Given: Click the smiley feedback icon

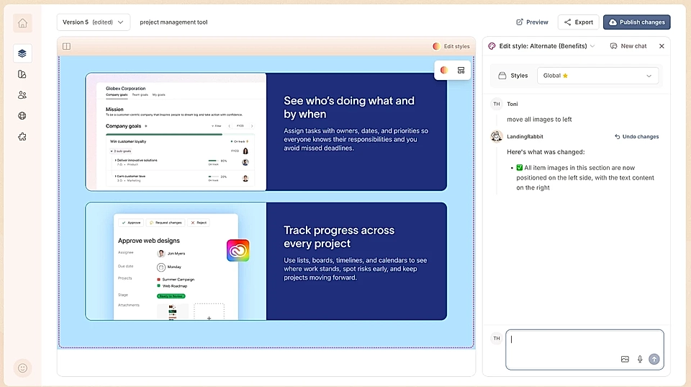Looking at the screenshot, I should click(x=22, y=368).
